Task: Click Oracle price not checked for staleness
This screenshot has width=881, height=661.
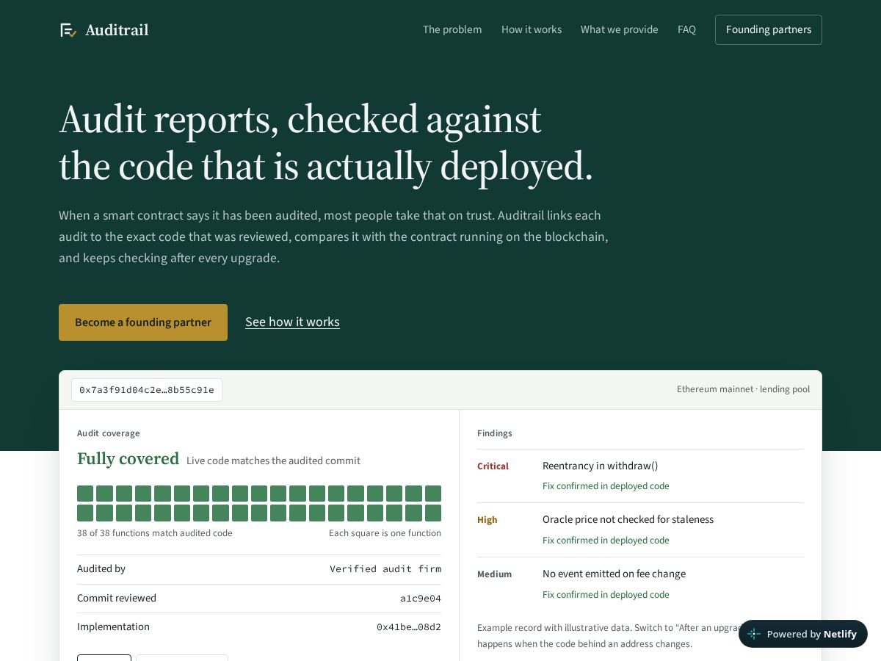Action: tap(628, 519)
